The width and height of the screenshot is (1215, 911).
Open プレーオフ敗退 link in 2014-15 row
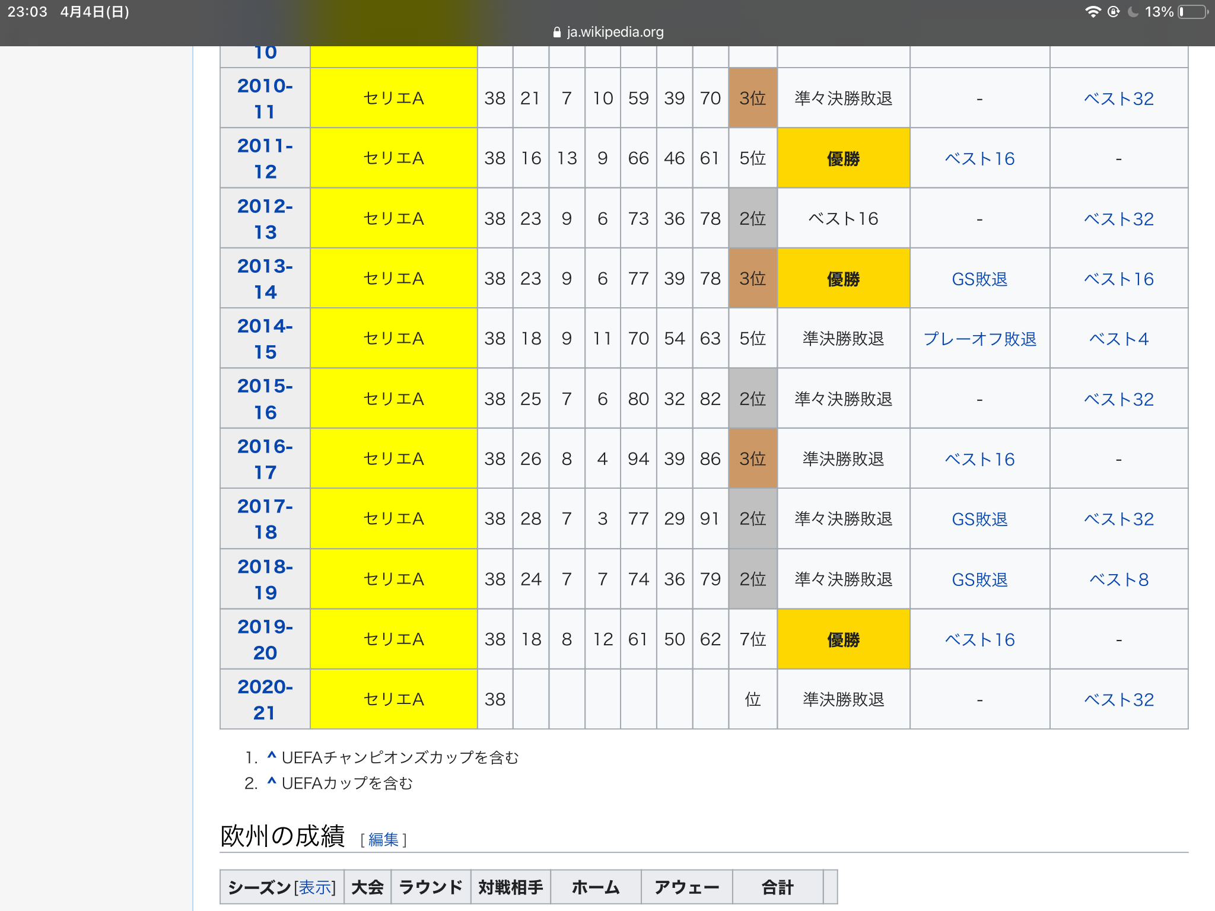click(979, 339)
